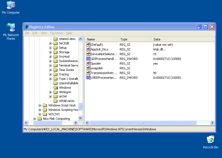The image size is (222, 158).
Task: Click the open Windows folder icon
Action: pos(55,88)
